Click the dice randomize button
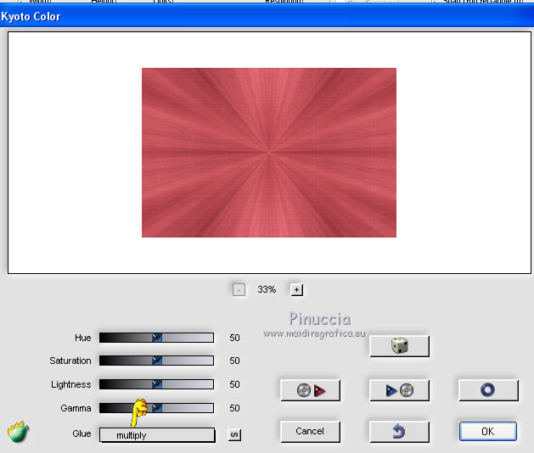 point(399,346)
